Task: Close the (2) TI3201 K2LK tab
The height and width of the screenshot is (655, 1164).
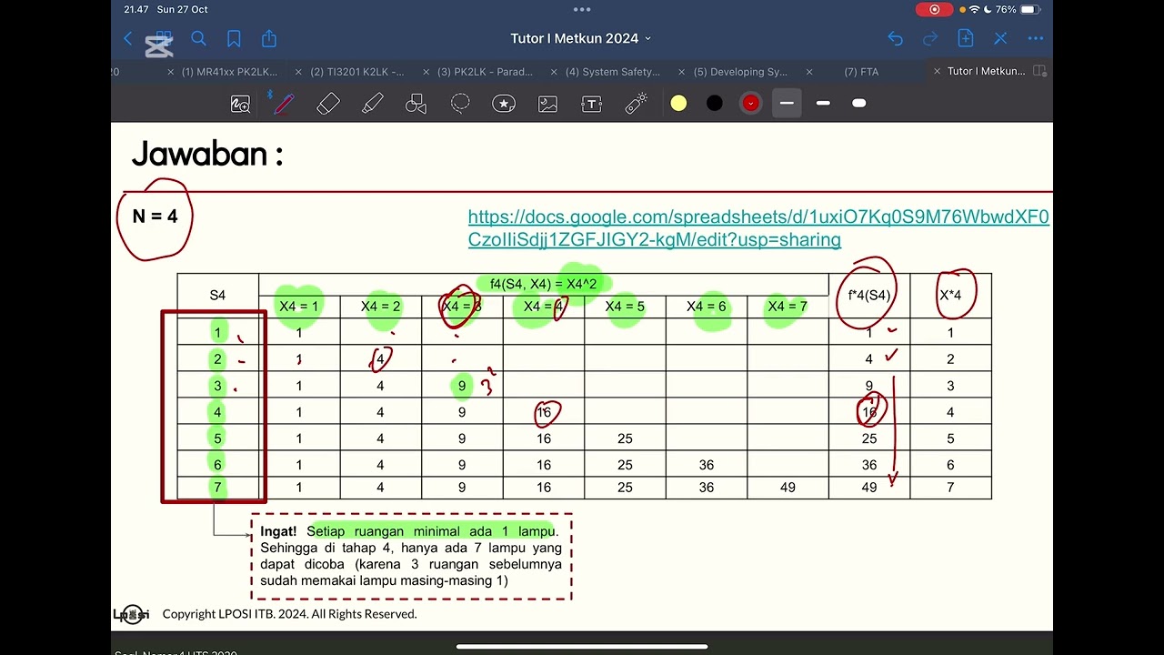Action: coord(298,72)
